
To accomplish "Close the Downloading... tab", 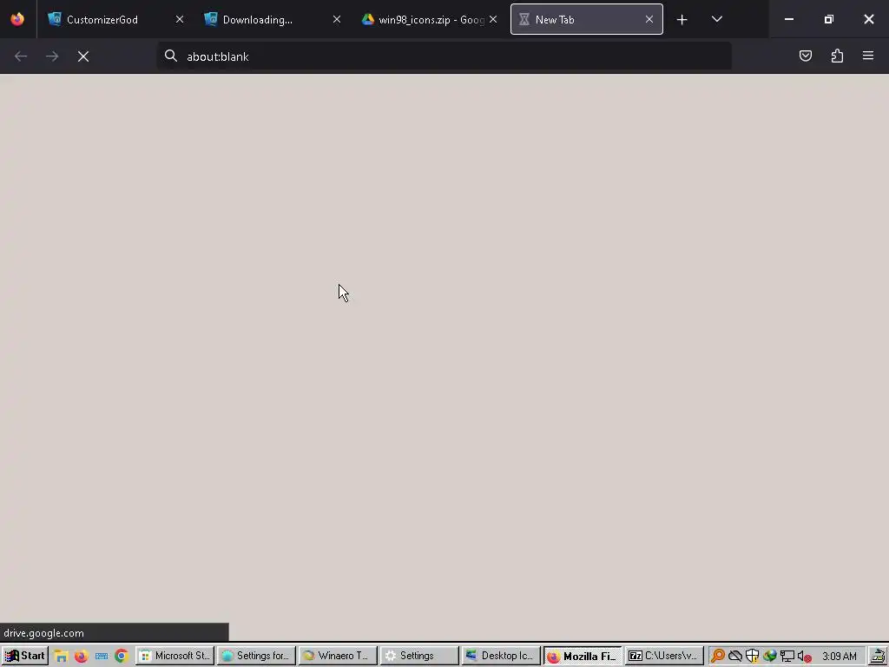I will [x=337, y=19].
